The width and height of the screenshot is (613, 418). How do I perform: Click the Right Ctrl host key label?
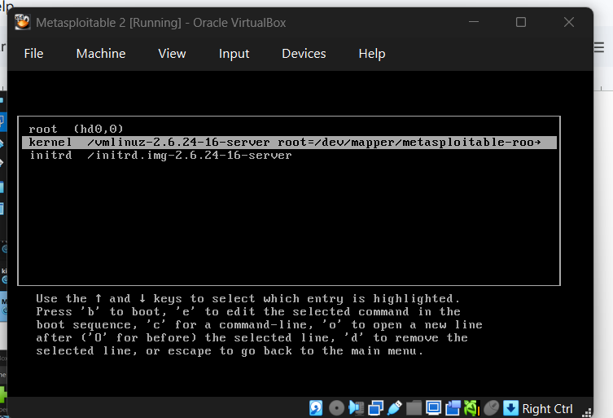pos(547,409)
